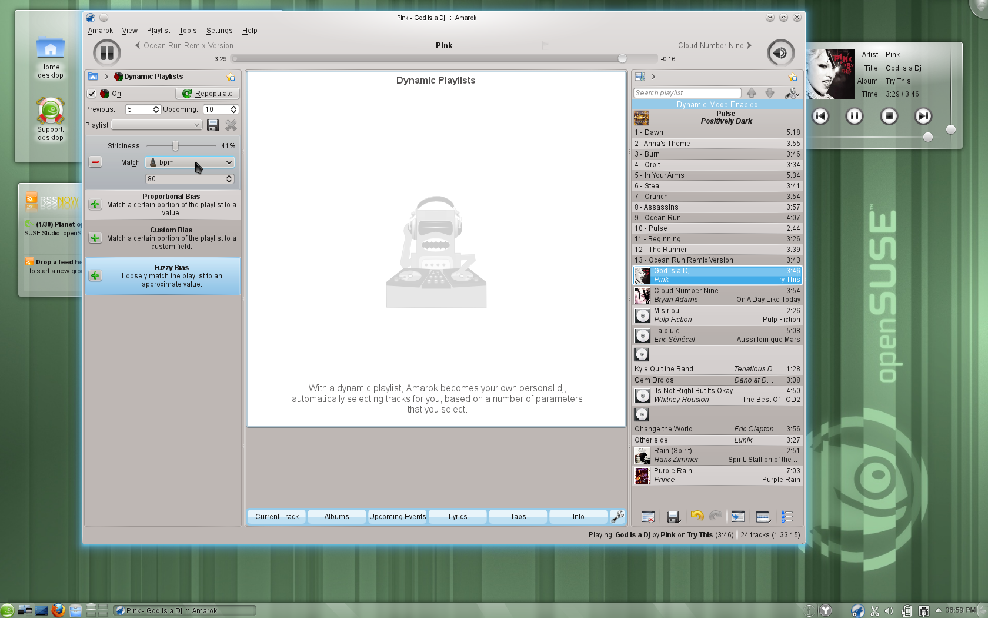Image resolution: width=988 pixels, height=618 pixels.
Task: Undo the last playlist change
Action: 697,516
